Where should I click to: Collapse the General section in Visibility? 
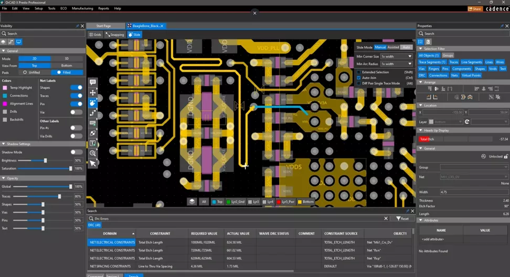(4, 51)
